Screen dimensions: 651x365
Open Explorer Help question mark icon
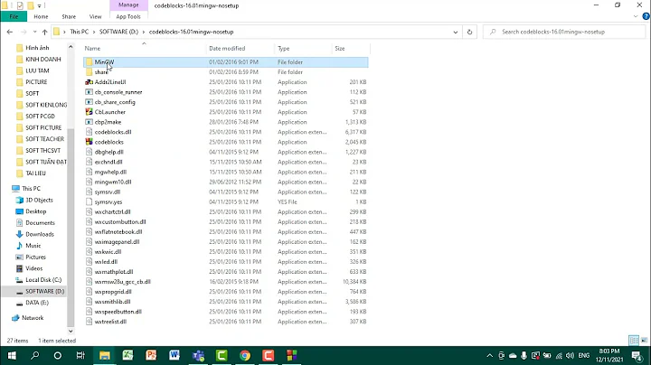646,16
